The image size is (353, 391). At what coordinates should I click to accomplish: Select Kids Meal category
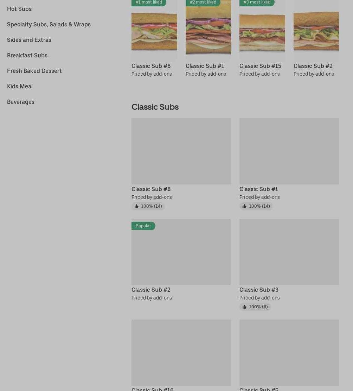(20, 86)
